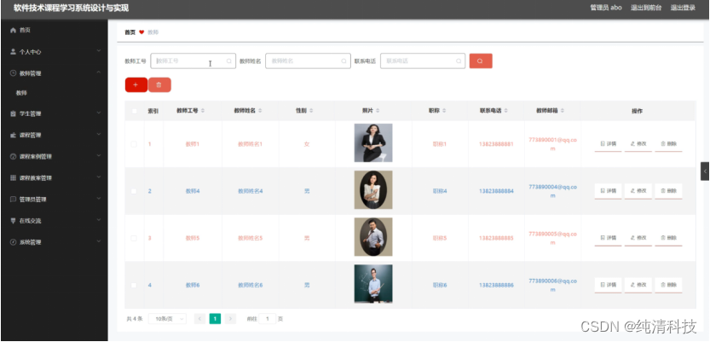Go to page 1 in pagination
Viewport: 710px width, 342px height.
(215, 319)
